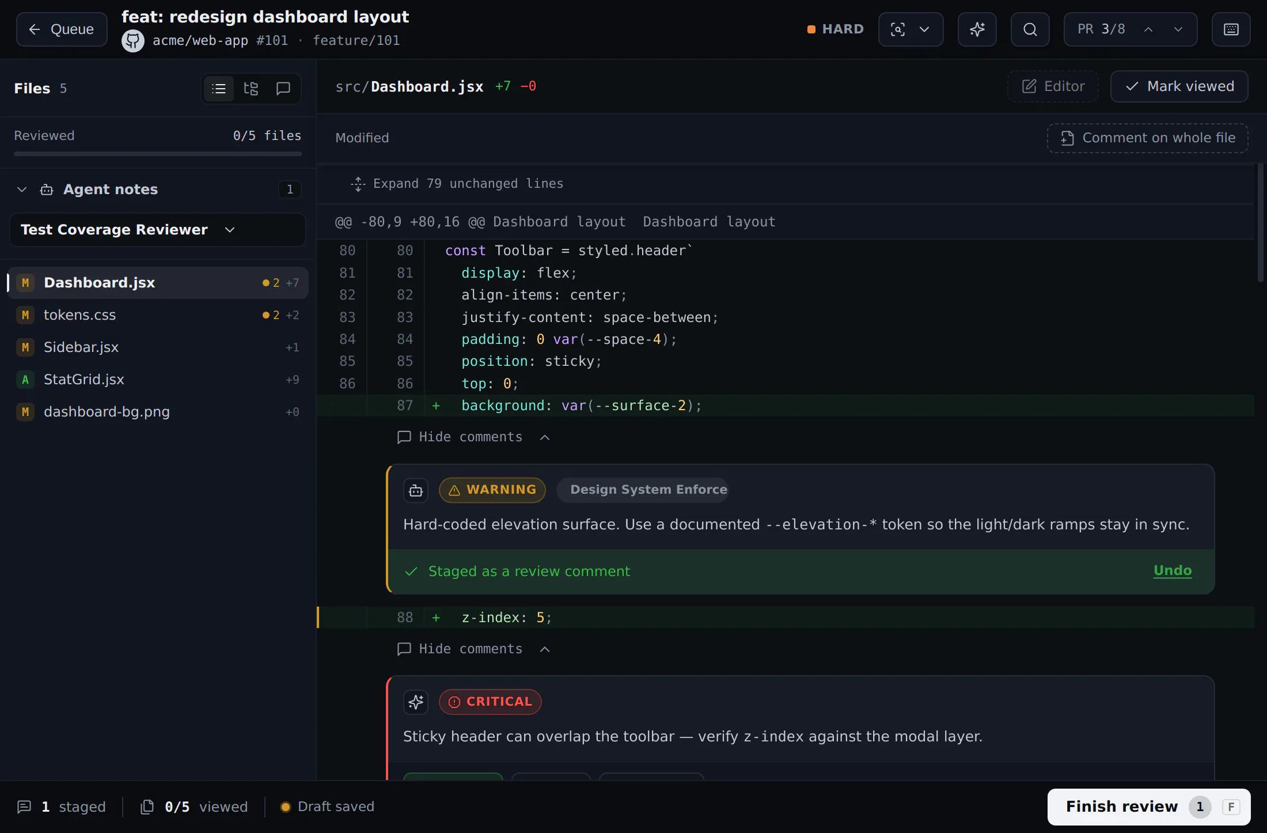Screen dimensions: 1267x833
Task: Click the sparkle icon on CRITICAL comment
Action: pos(416,702)
